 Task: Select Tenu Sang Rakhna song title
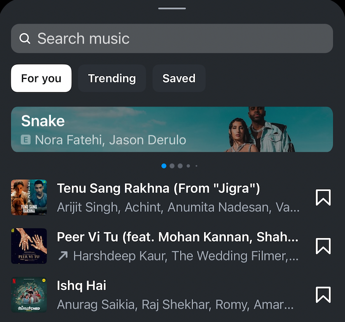[158, 188]
